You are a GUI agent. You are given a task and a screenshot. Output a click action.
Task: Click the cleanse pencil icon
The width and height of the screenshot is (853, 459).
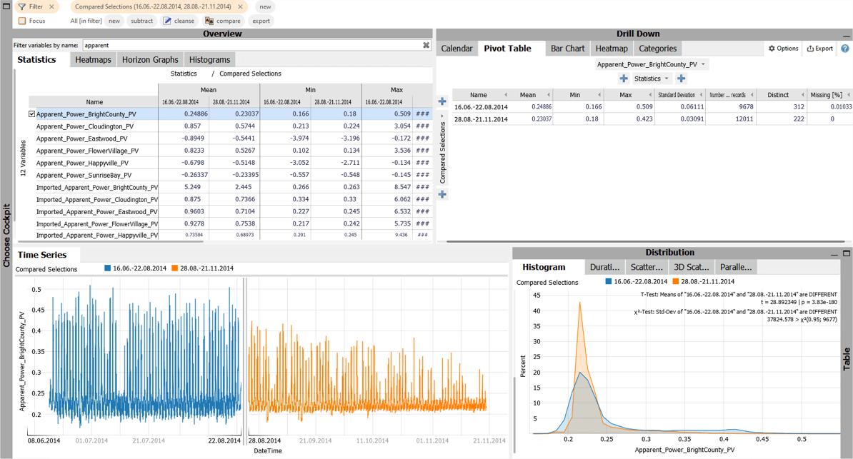168,21
